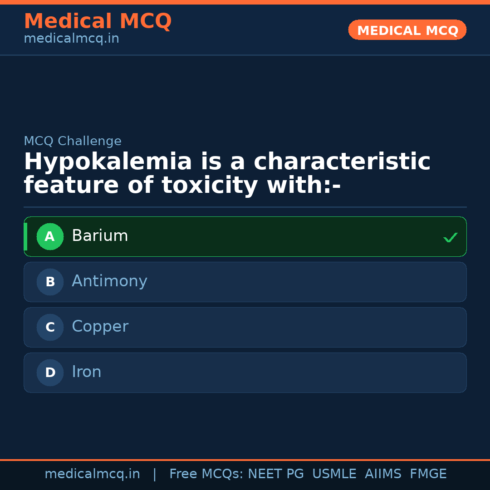Viewport: 490px width, 490px height.
Task: Click the MCQ Challenge label
Action: pos(73,141)
